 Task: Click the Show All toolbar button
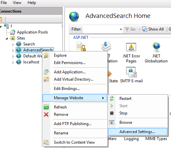[x=153, y=29]
